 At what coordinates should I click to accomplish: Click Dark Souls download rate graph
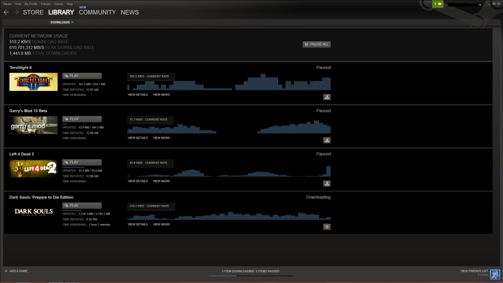click(x=229, y=216)
